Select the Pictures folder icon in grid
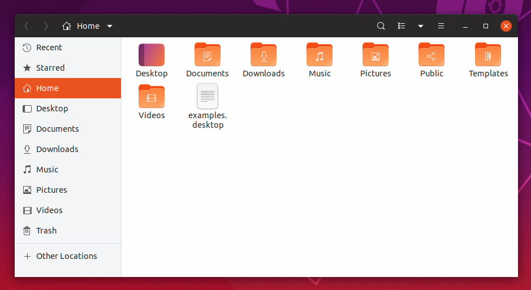 [375, 55]
